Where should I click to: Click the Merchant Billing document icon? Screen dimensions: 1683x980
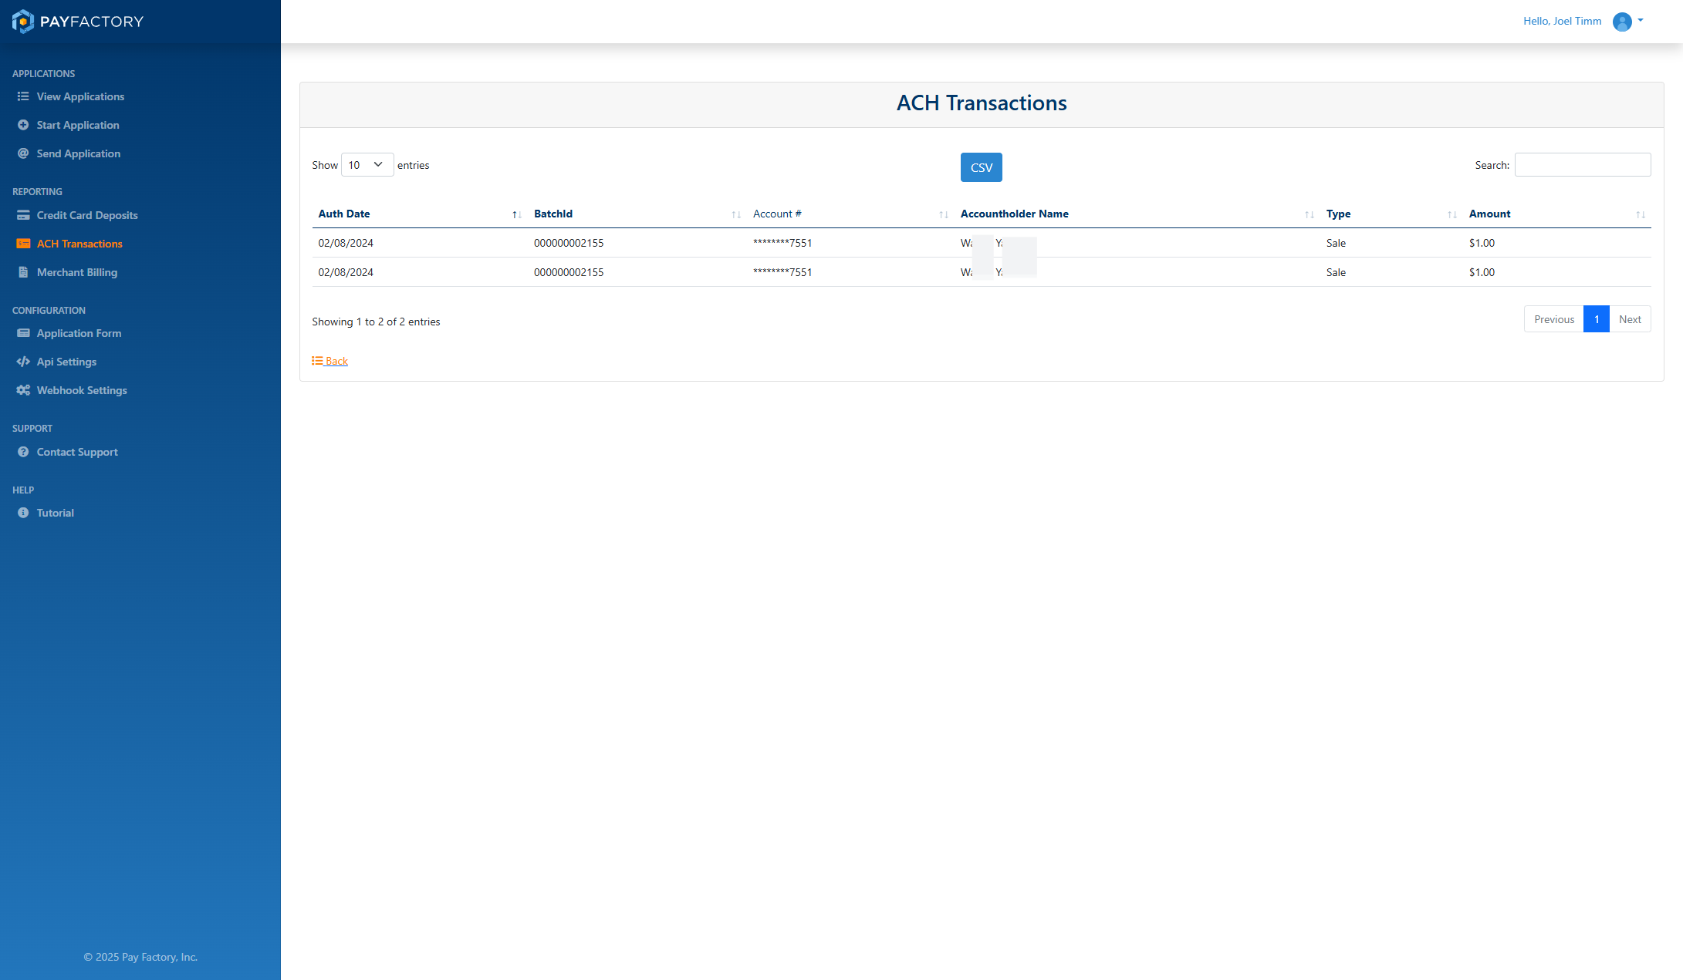pos(23,272)
